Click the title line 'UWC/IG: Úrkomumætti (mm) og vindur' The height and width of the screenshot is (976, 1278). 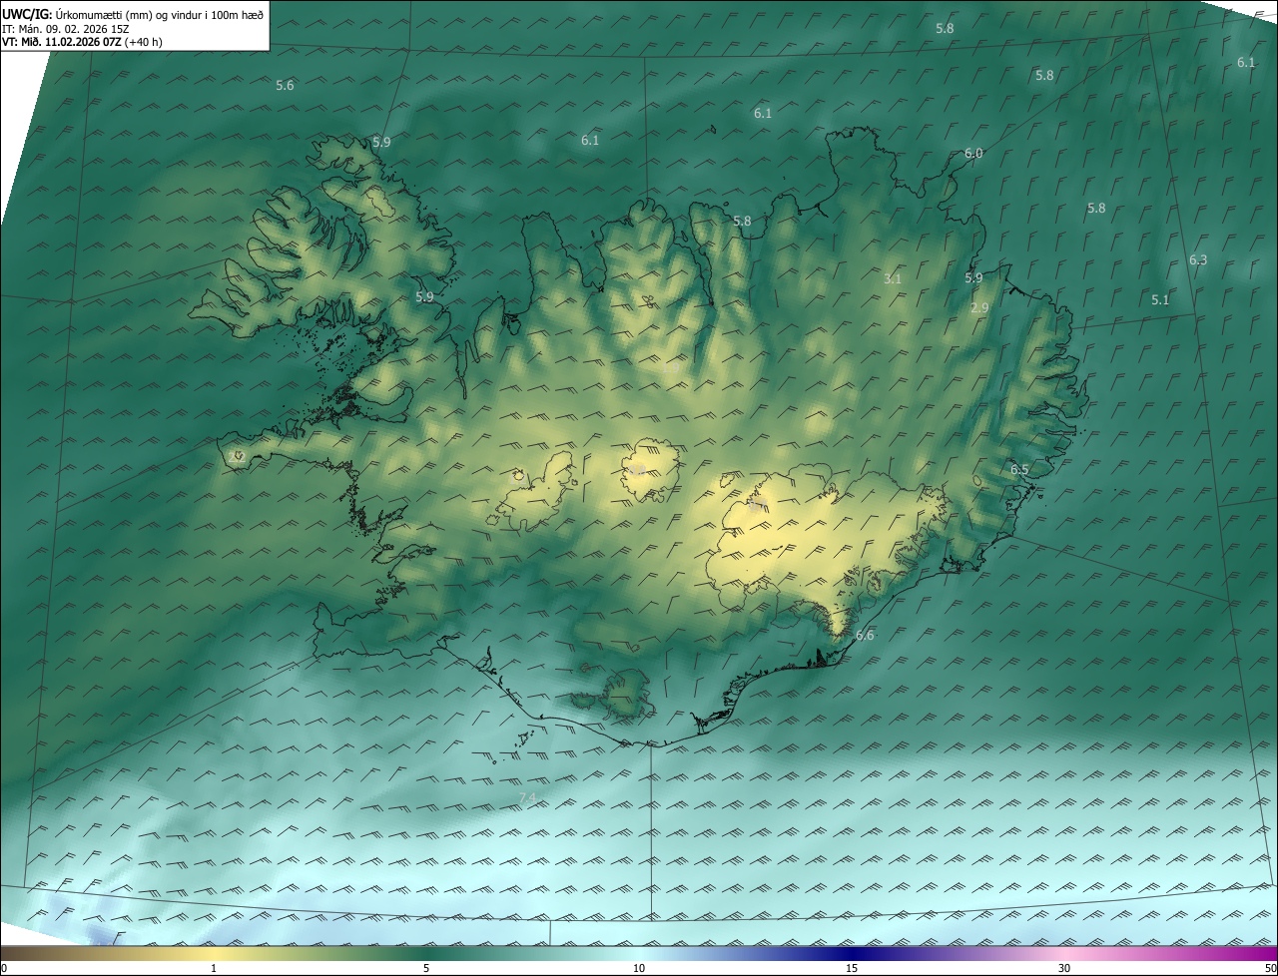133,15
